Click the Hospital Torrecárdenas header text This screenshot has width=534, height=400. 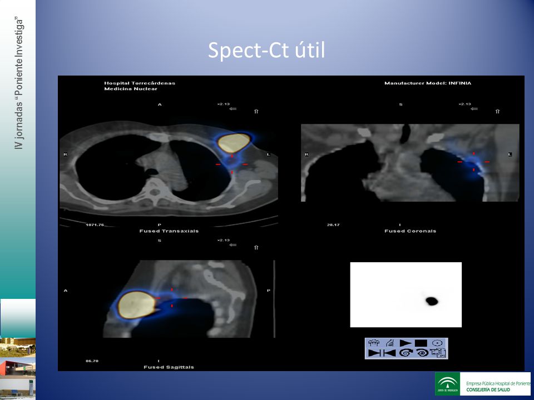point(140,83)
